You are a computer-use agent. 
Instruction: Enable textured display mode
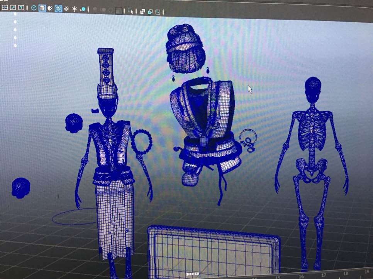pyautogui.click(x=66, y=9)
